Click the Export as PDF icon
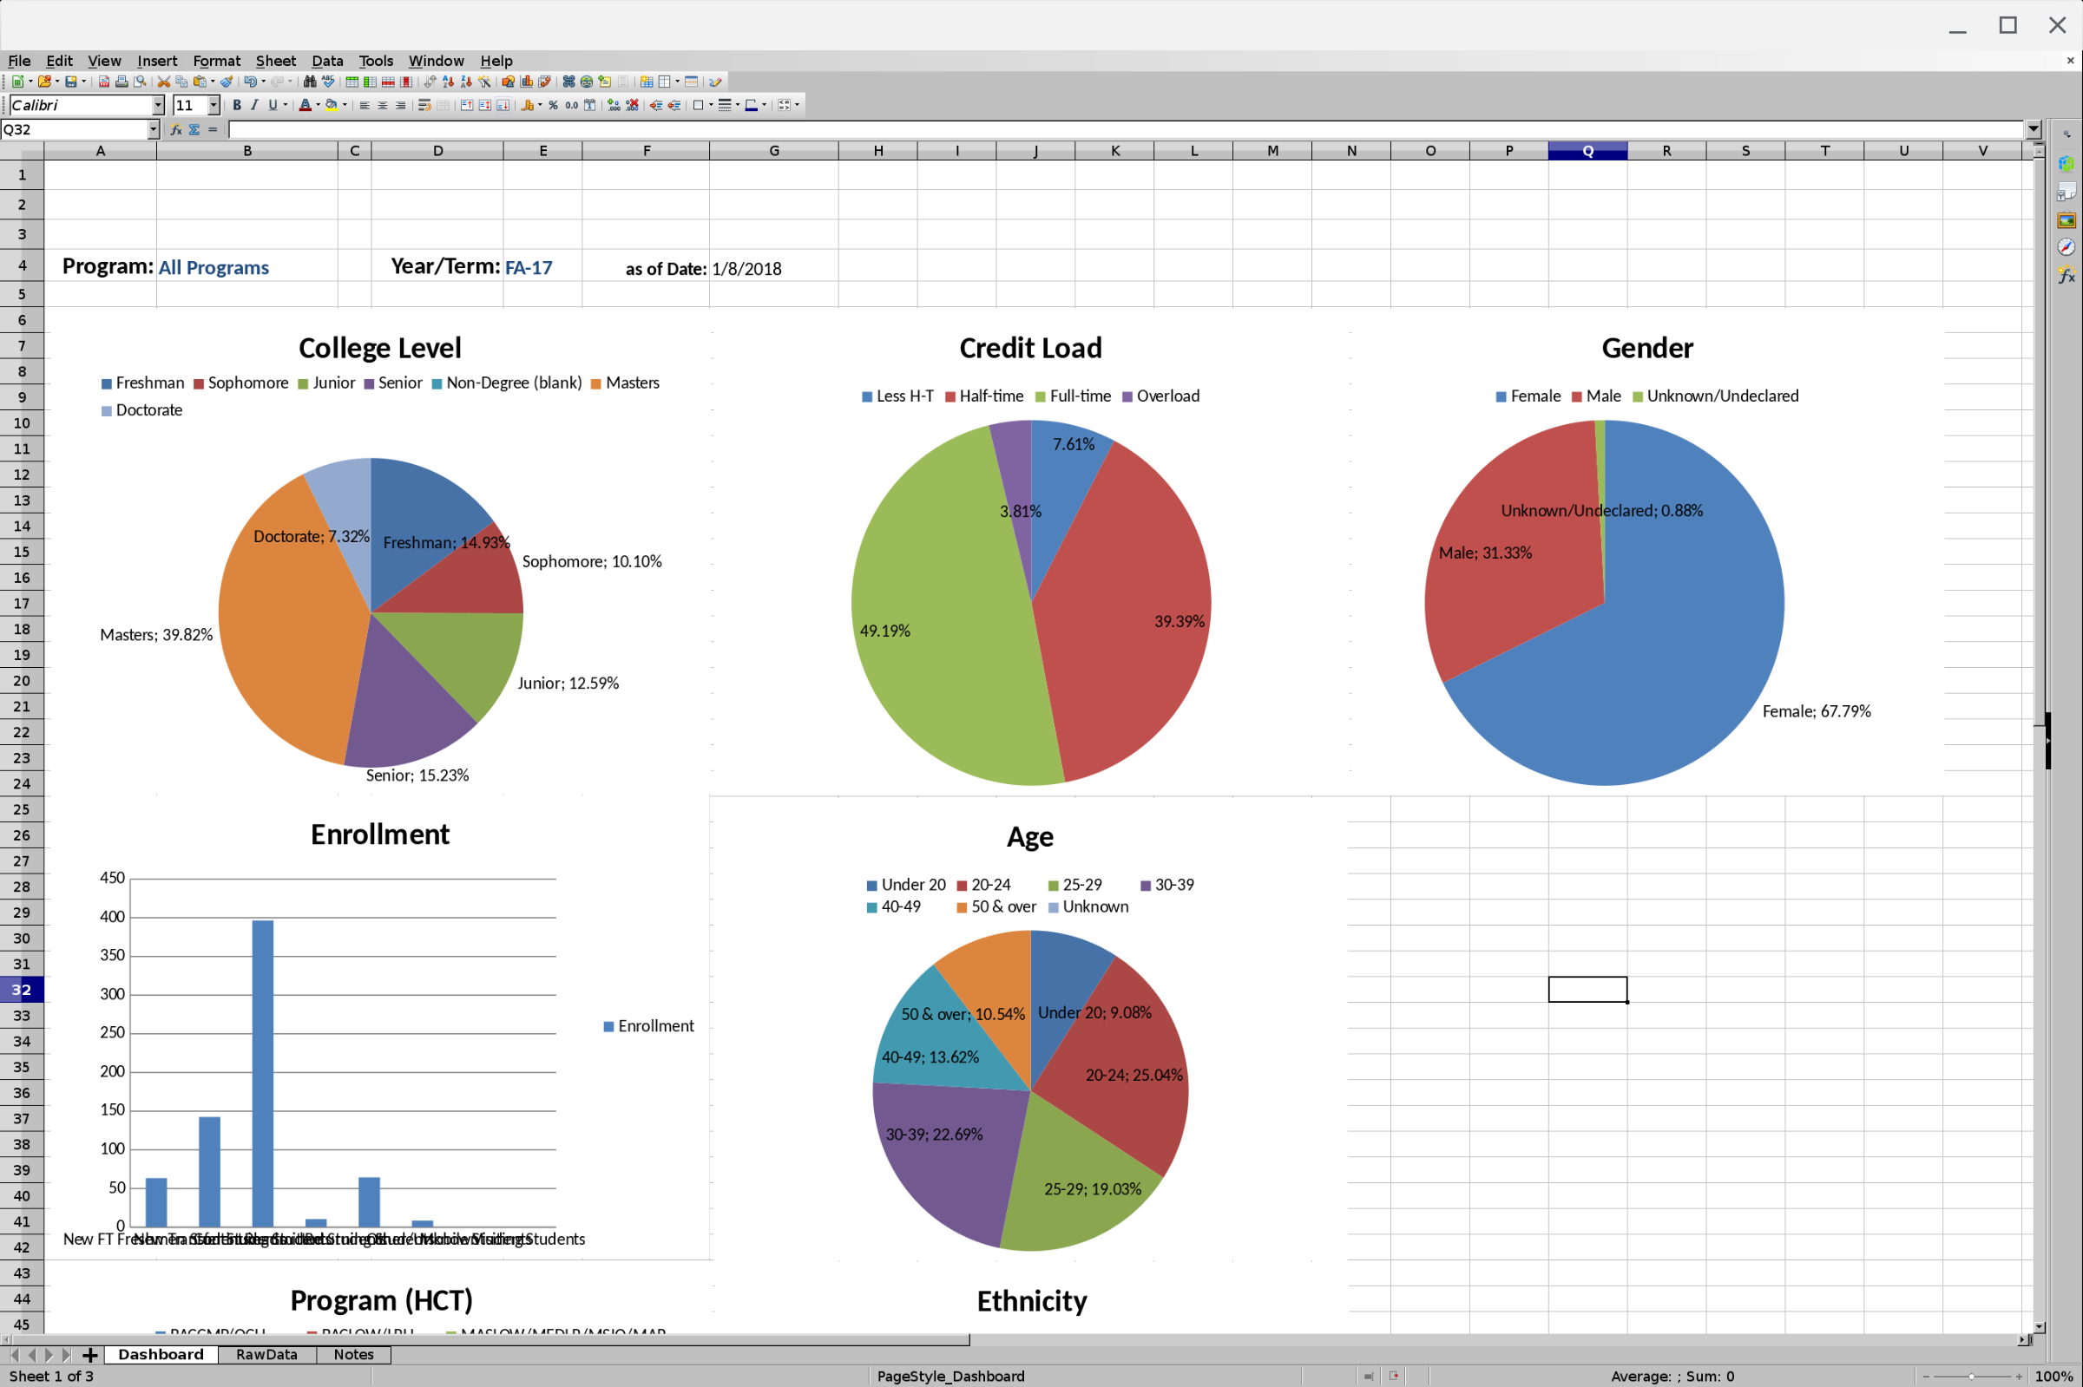This screenshot has height=1387, width=2083. (x=104, y=82)
